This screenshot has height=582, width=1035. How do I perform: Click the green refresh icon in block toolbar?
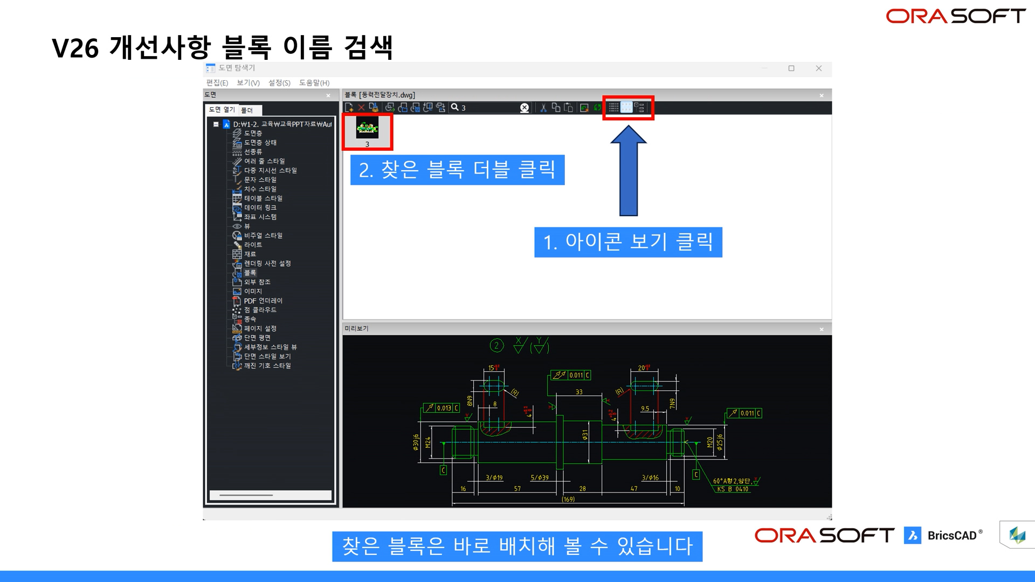(597, 107)
